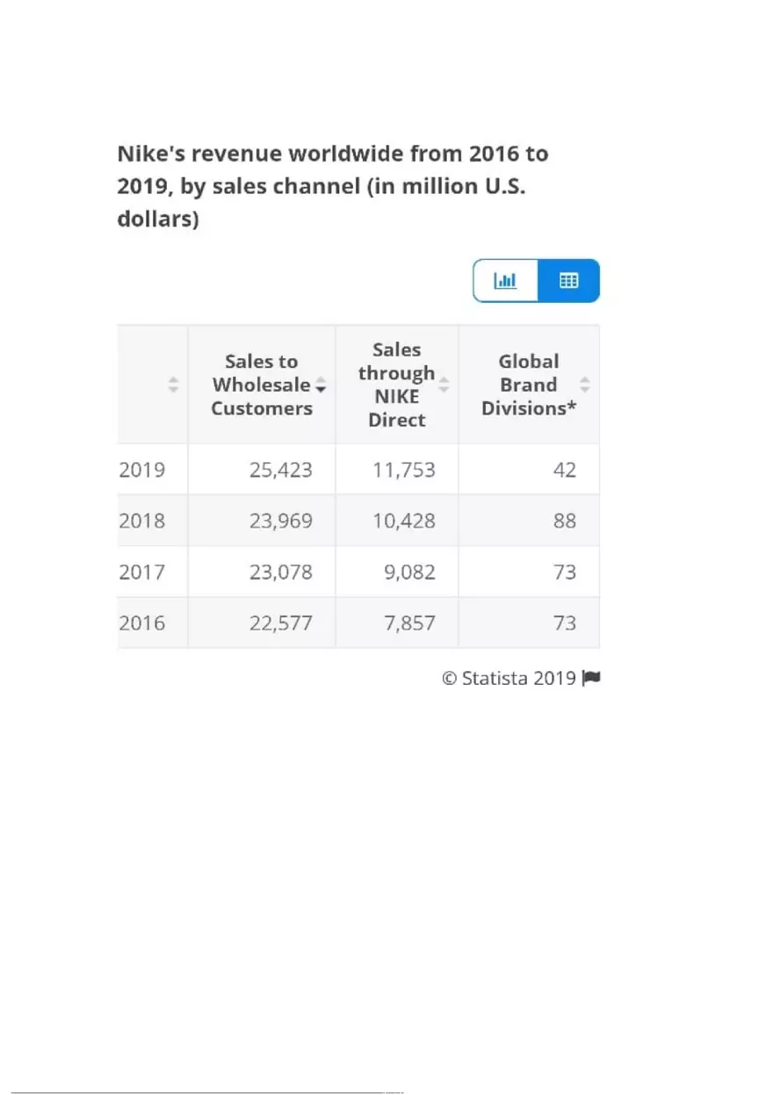This screenshot has width=773, height=1095.
Task: Sort the Sales through NIKE Direct column
Action: [446, 384]
